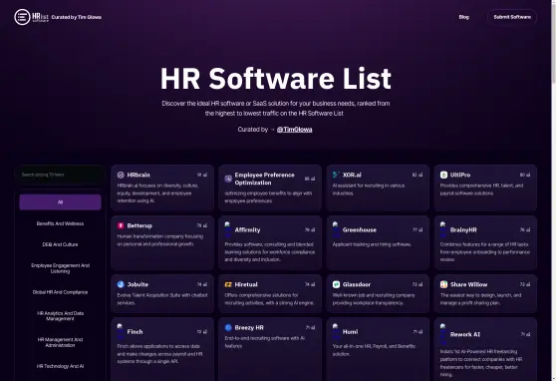Viewport: 556px width, 381px height.
Task: Click the HR Software List main heading
Action: point(276,79)
